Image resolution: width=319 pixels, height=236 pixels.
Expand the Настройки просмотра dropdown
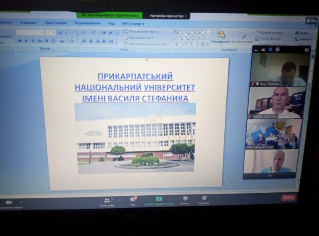coord(169,16)
